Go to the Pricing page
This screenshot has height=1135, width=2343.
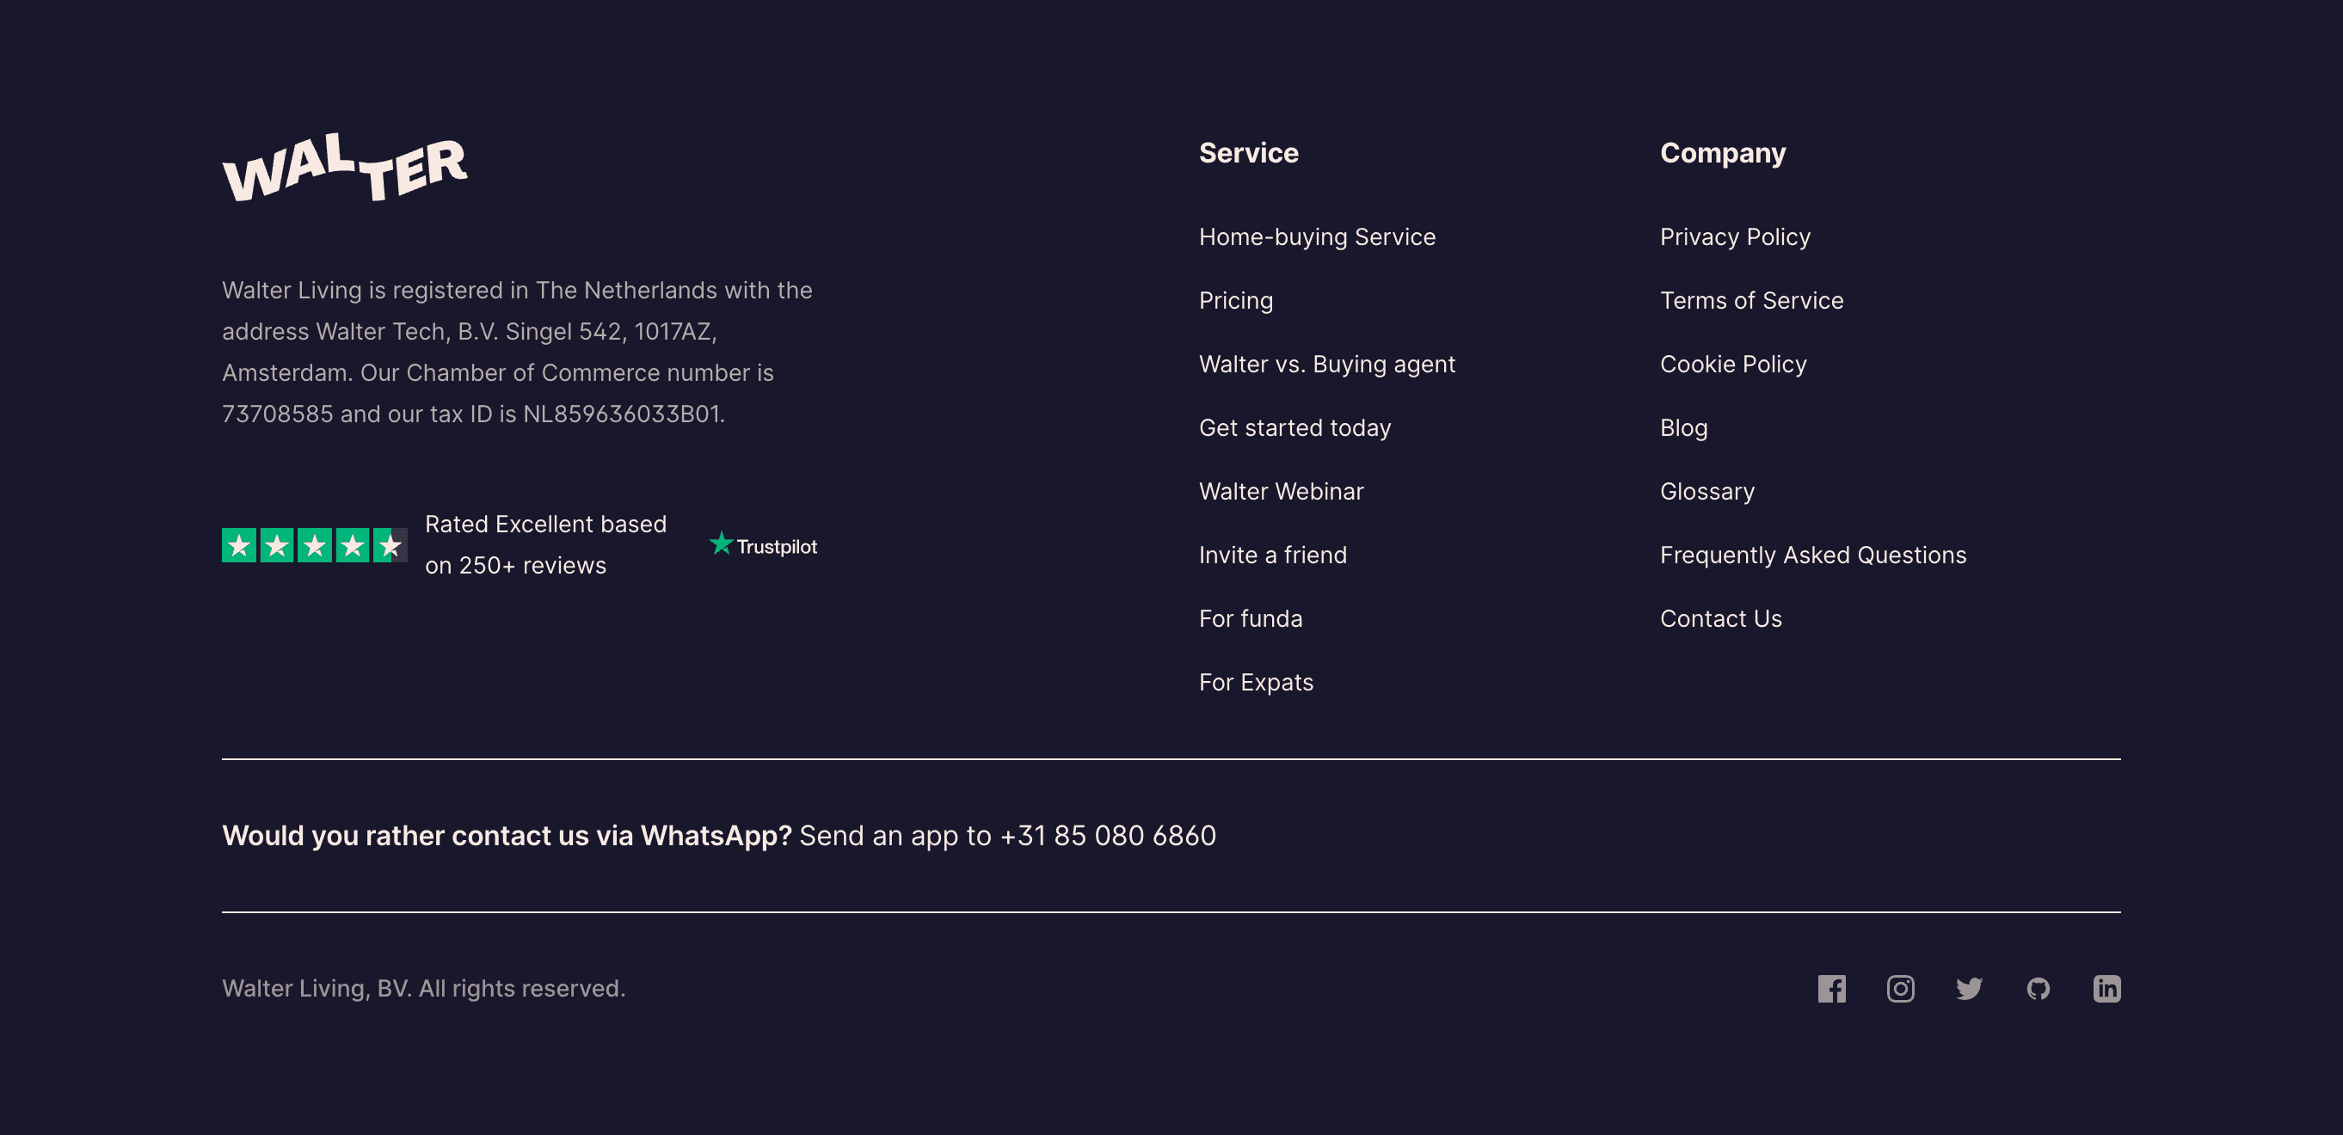pos(1235,300)
